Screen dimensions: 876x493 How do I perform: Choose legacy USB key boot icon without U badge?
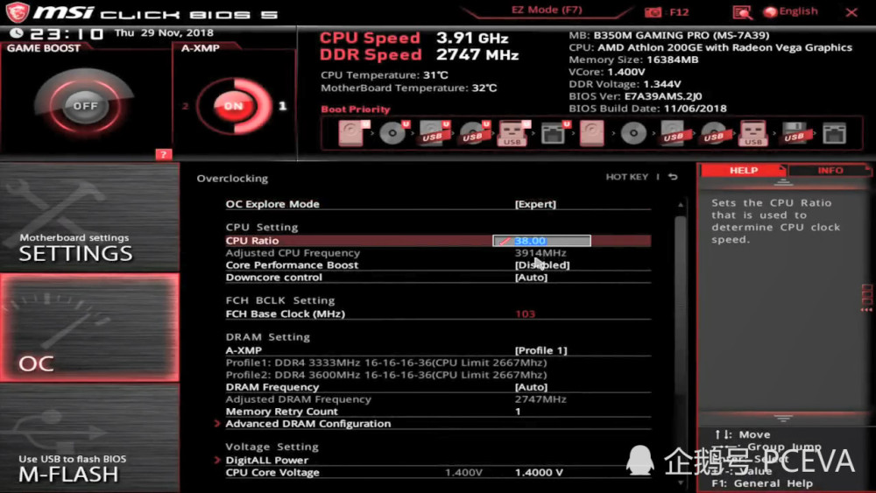753,133
